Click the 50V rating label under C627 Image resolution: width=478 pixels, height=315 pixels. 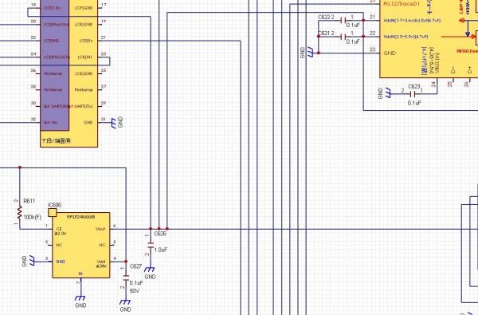click(x=135, y=291)
